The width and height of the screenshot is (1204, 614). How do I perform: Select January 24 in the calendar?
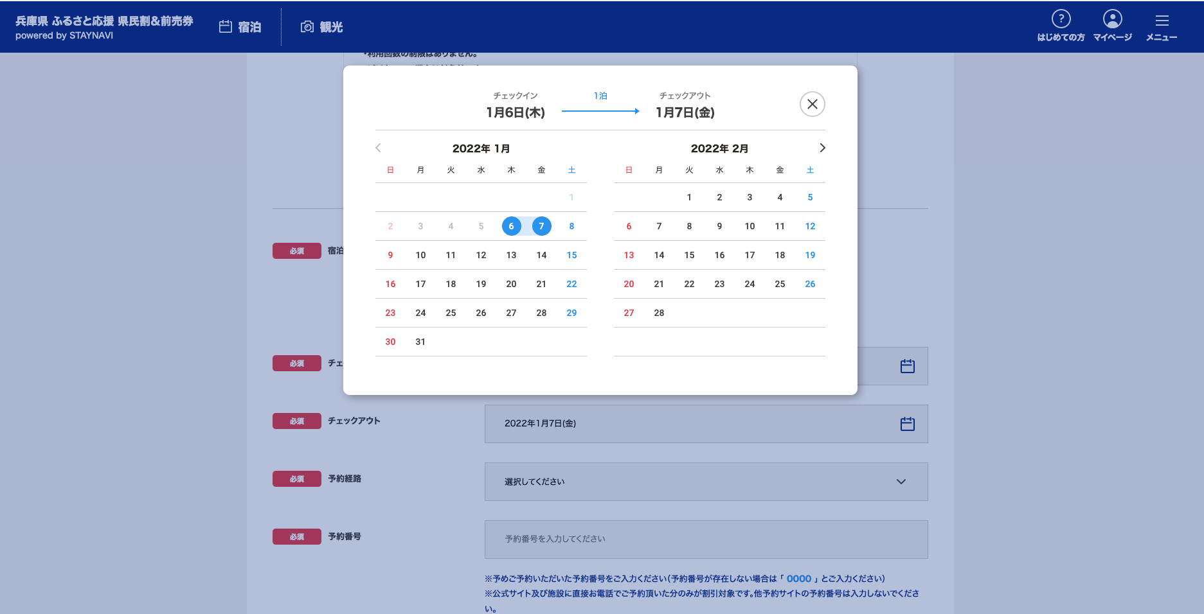[x=420, y=313]
